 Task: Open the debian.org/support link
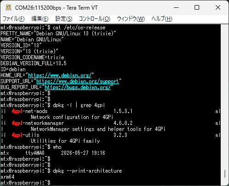[x=78, y=81]
